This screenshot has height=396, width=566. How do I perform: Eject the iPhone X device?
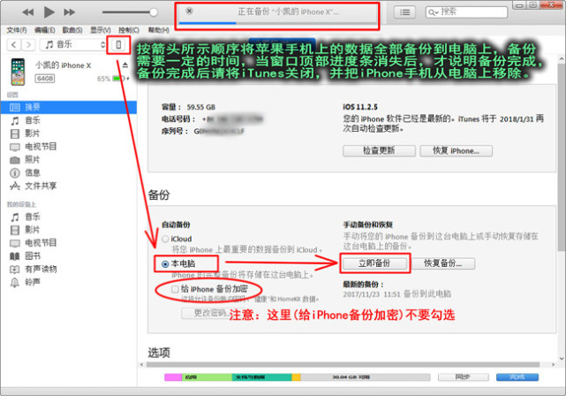[125, 65]
